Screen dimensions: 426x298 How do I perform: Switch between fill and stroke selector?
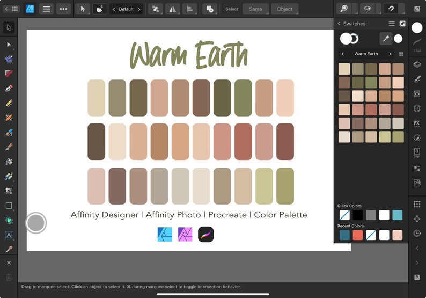tap(349, 39)
